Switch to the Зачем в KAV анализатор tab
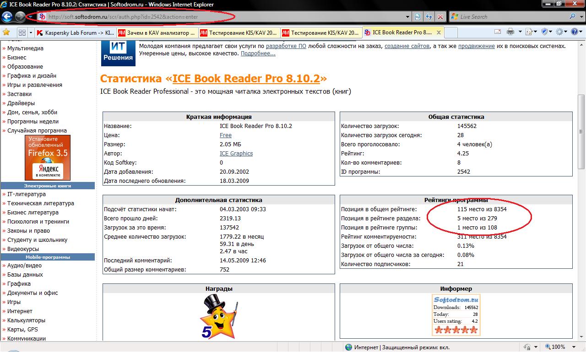 click(157, 32)
